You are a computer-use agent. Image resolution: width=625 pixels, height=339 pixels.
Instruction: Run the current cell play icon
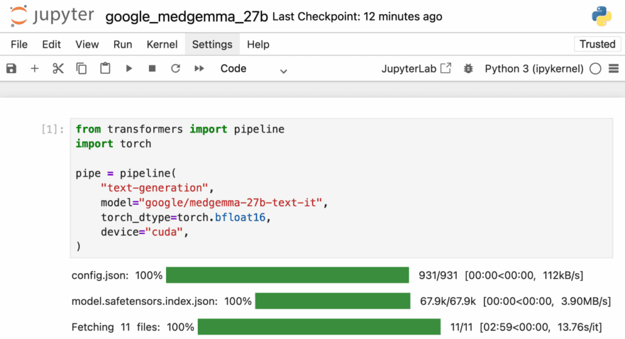point(129,69)
